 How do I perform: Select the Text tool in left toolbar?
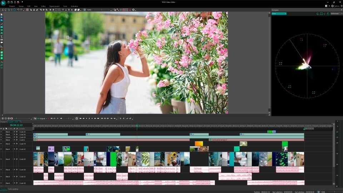click(1, 36)
